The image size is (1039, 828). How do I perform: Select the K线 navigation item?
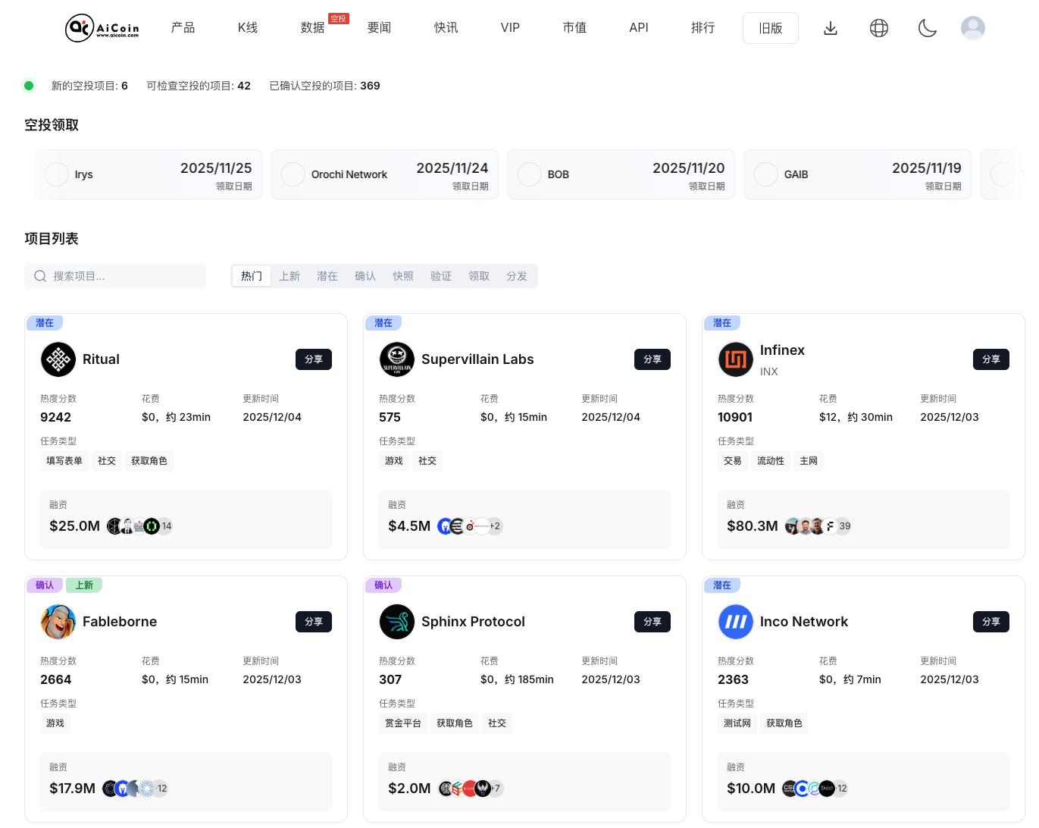tap(247, 28)
